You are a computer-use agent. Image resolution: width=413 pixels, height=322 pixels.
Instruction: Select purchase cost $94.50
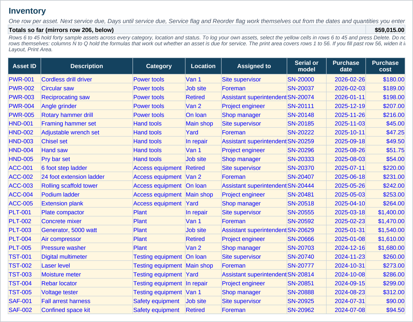click(x=385, y=310)
